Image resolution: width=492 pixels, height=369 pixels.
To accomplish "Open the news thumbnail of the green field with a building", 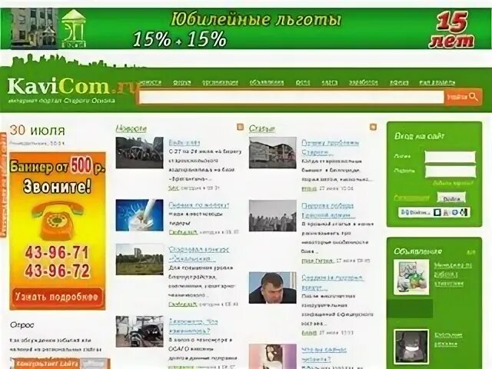I will click(x=139, y=260).
